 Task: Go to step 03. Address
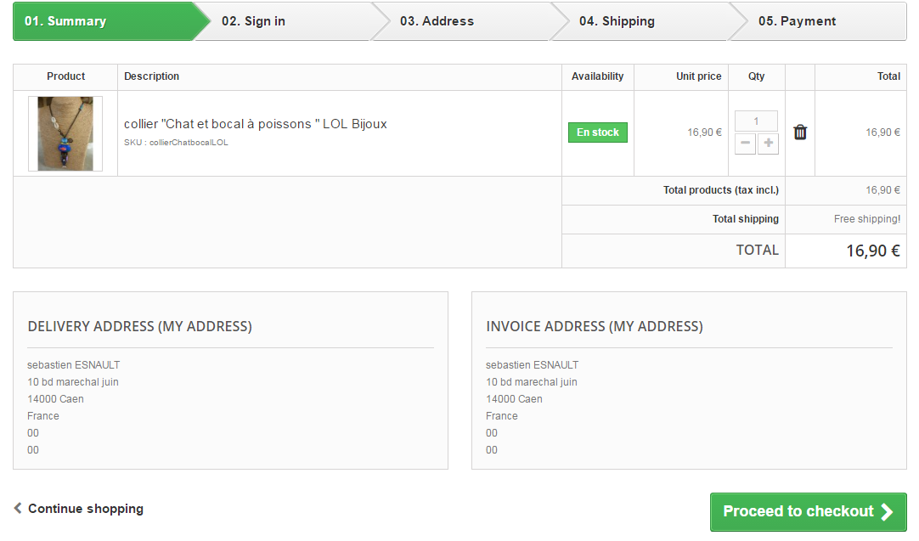(x=437, y=21)
